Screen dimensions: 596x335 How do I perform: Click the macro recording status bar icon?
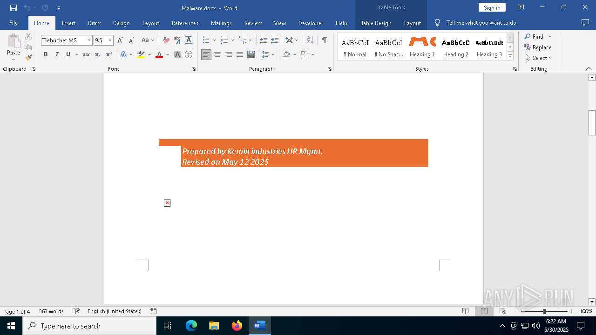pos(154,311)
